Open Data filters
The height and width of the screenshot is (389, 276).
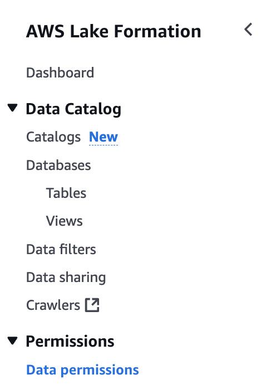[61, 249]
